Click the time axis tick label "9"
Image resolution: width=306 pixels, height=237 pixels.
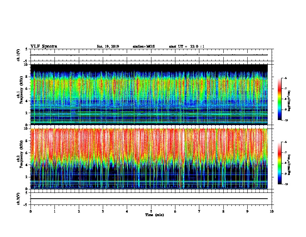coord(247,211)
